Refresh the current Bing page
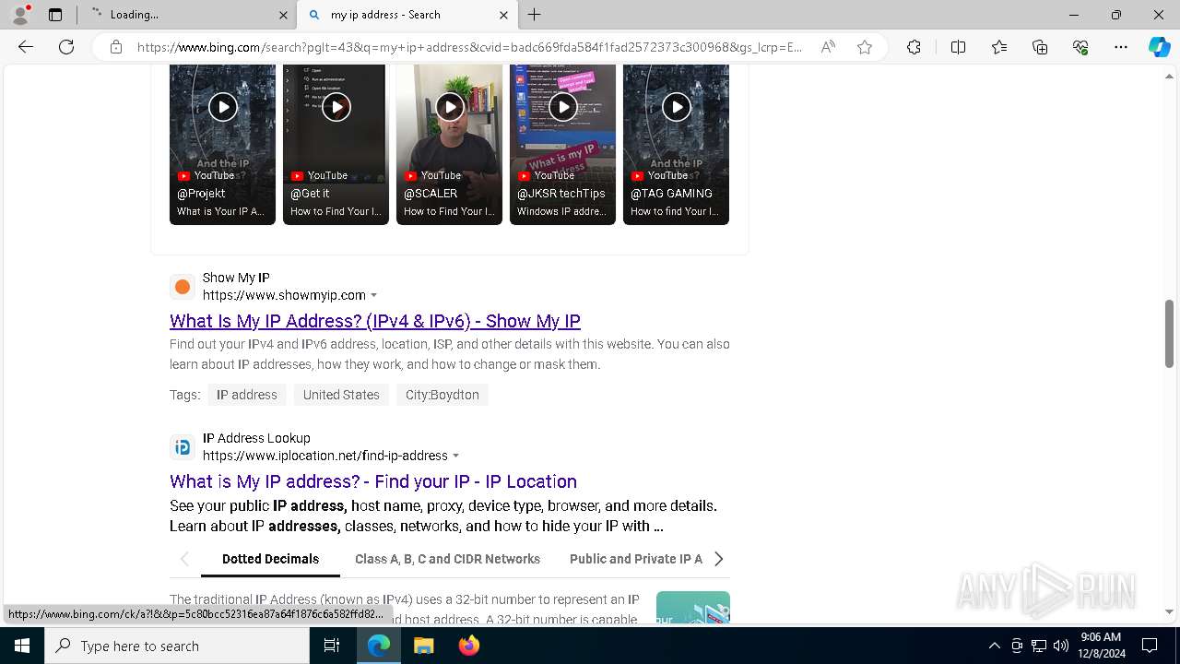 click(66, 47)
